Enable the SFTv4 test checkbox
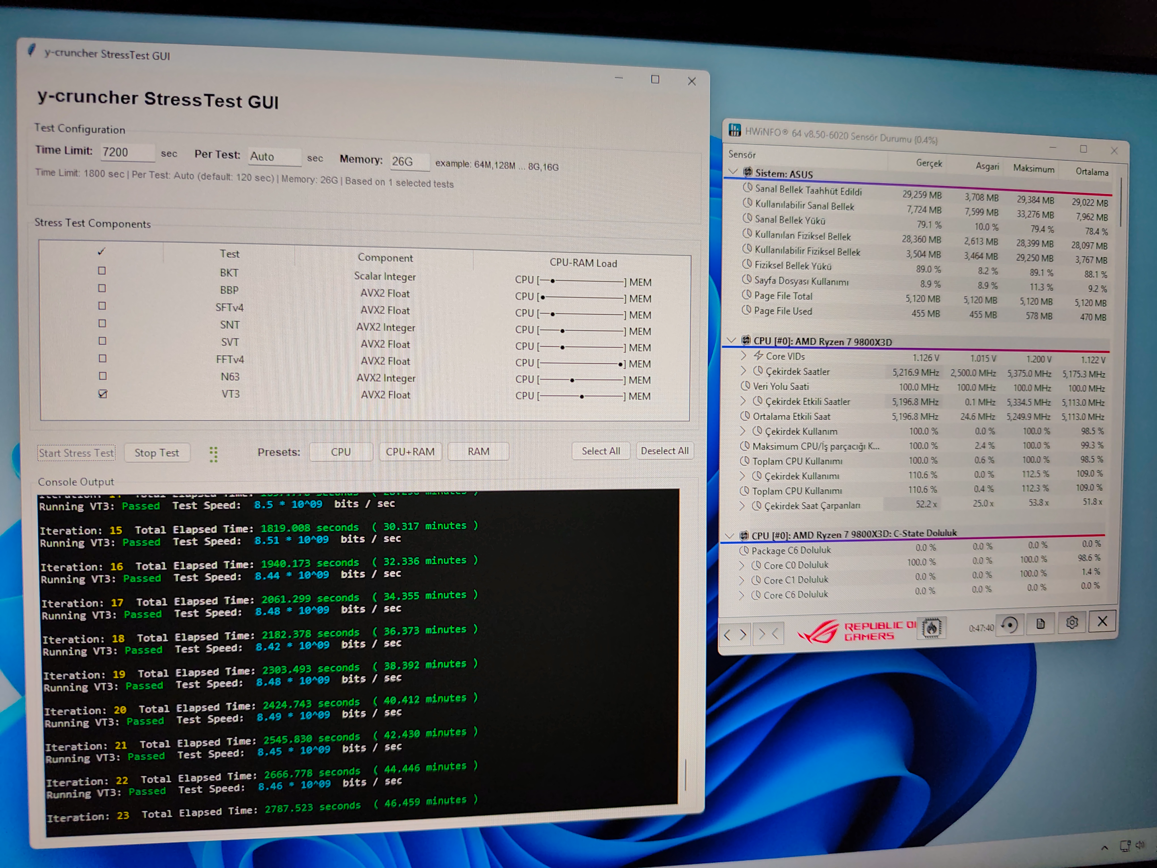 click(x=102, y=305)
